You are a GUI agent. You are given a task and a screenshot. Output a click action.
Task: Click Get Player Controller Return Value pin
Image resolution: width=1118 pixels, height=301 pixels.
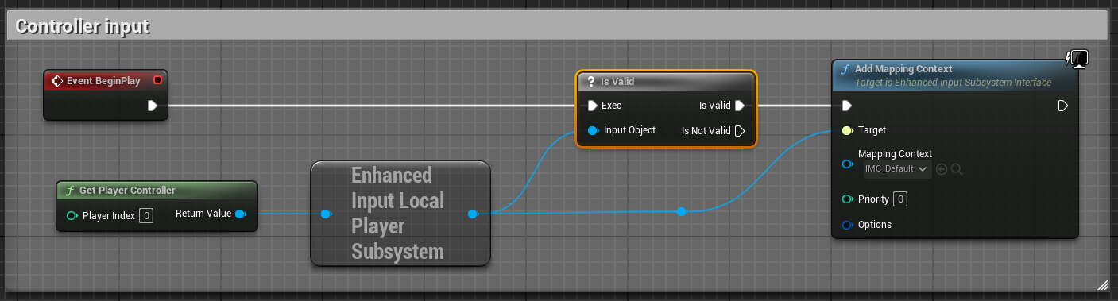(x=241, y=213)
